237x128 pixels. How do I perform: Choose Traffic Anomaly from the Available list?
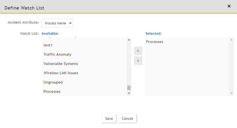[x=57, y=54]
